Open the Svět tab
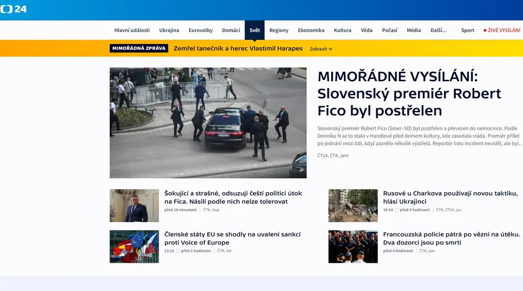 (x=255, y=31)
